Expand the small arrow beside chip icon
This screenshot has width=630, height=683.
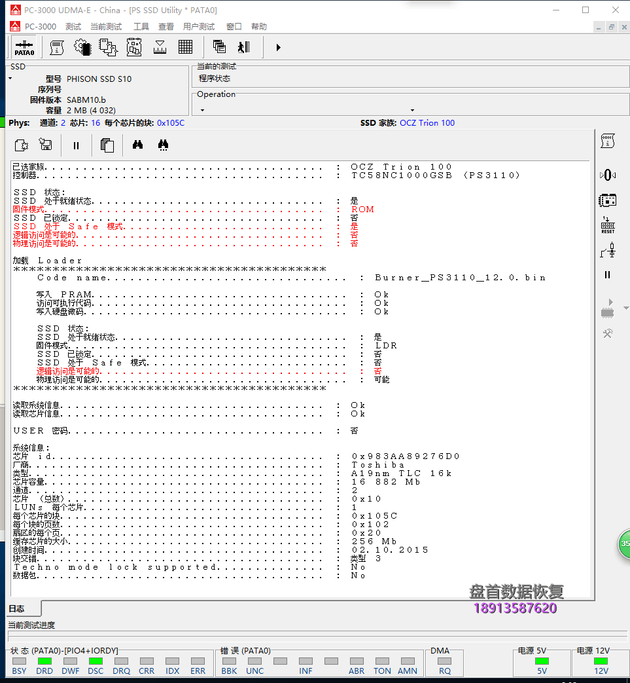[x=626, y=308]
